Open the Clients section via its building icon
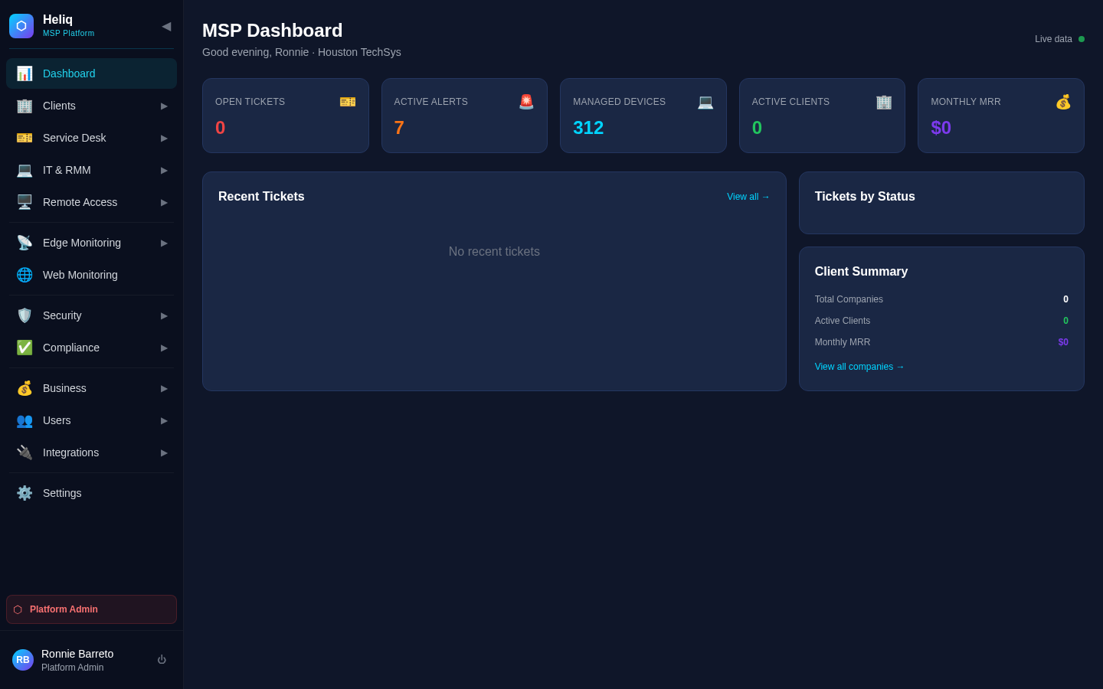Screen dimensions: 1103x689 tap(25, 106)
